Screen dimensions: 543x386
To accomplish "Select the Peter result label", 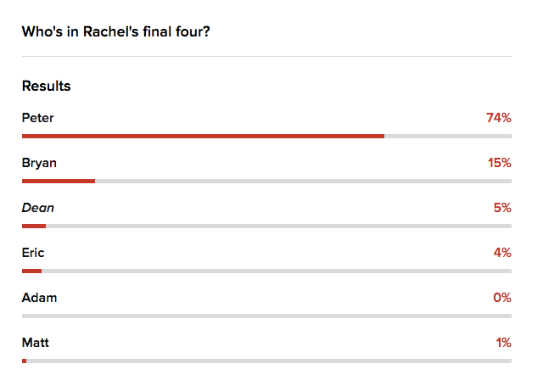I will coord(37,118).
